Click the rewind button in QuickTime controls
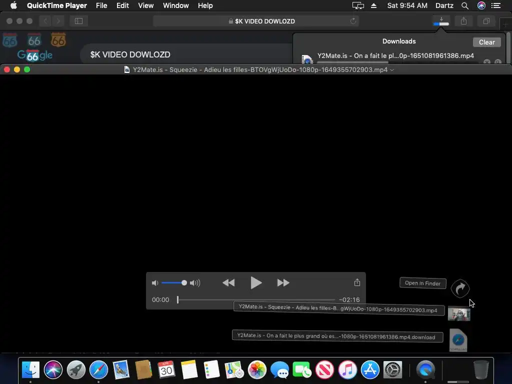 click(228, 283)
